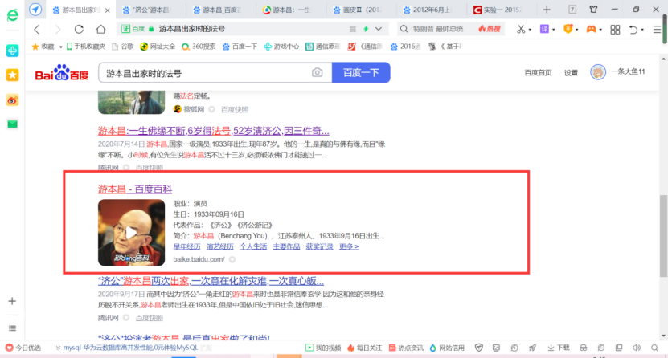Open the 早年经历 sublink
The image size is (668, 358).
pos(186,246)
